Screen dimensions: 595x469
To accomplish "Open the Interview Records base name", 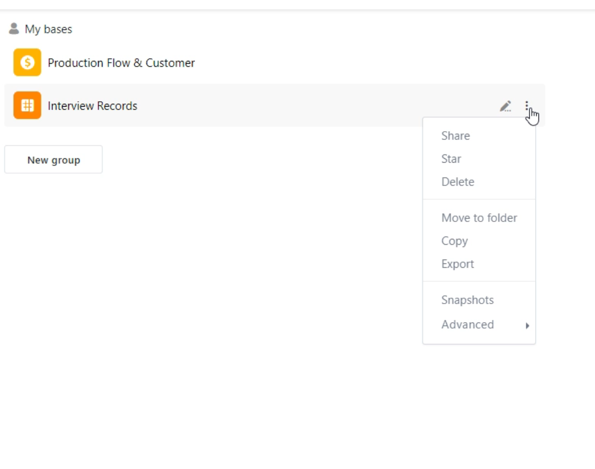I will coord(93,106).
